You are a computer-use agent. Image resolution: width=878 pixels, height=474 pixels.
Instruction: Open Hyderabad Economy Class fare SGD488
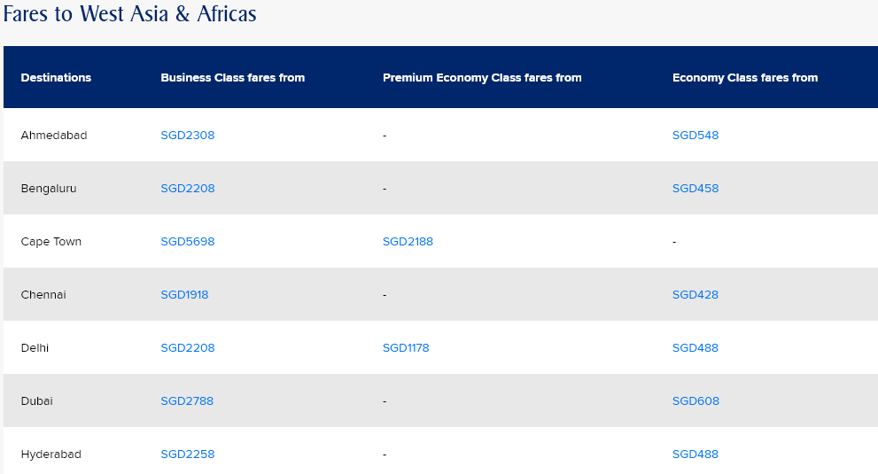click(x=695, y=455)
